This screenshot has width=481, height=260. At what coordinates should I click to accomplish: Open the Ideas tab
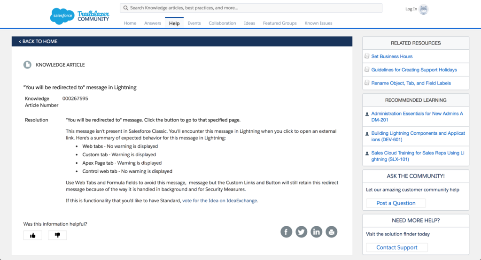[x=249, y=23]
